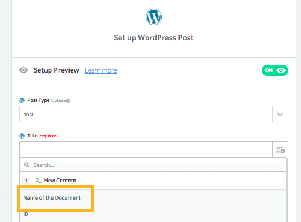Click the dropdown list scrollbar
The height and width of the screenshot is (222, 301).
tap(287, 189)
